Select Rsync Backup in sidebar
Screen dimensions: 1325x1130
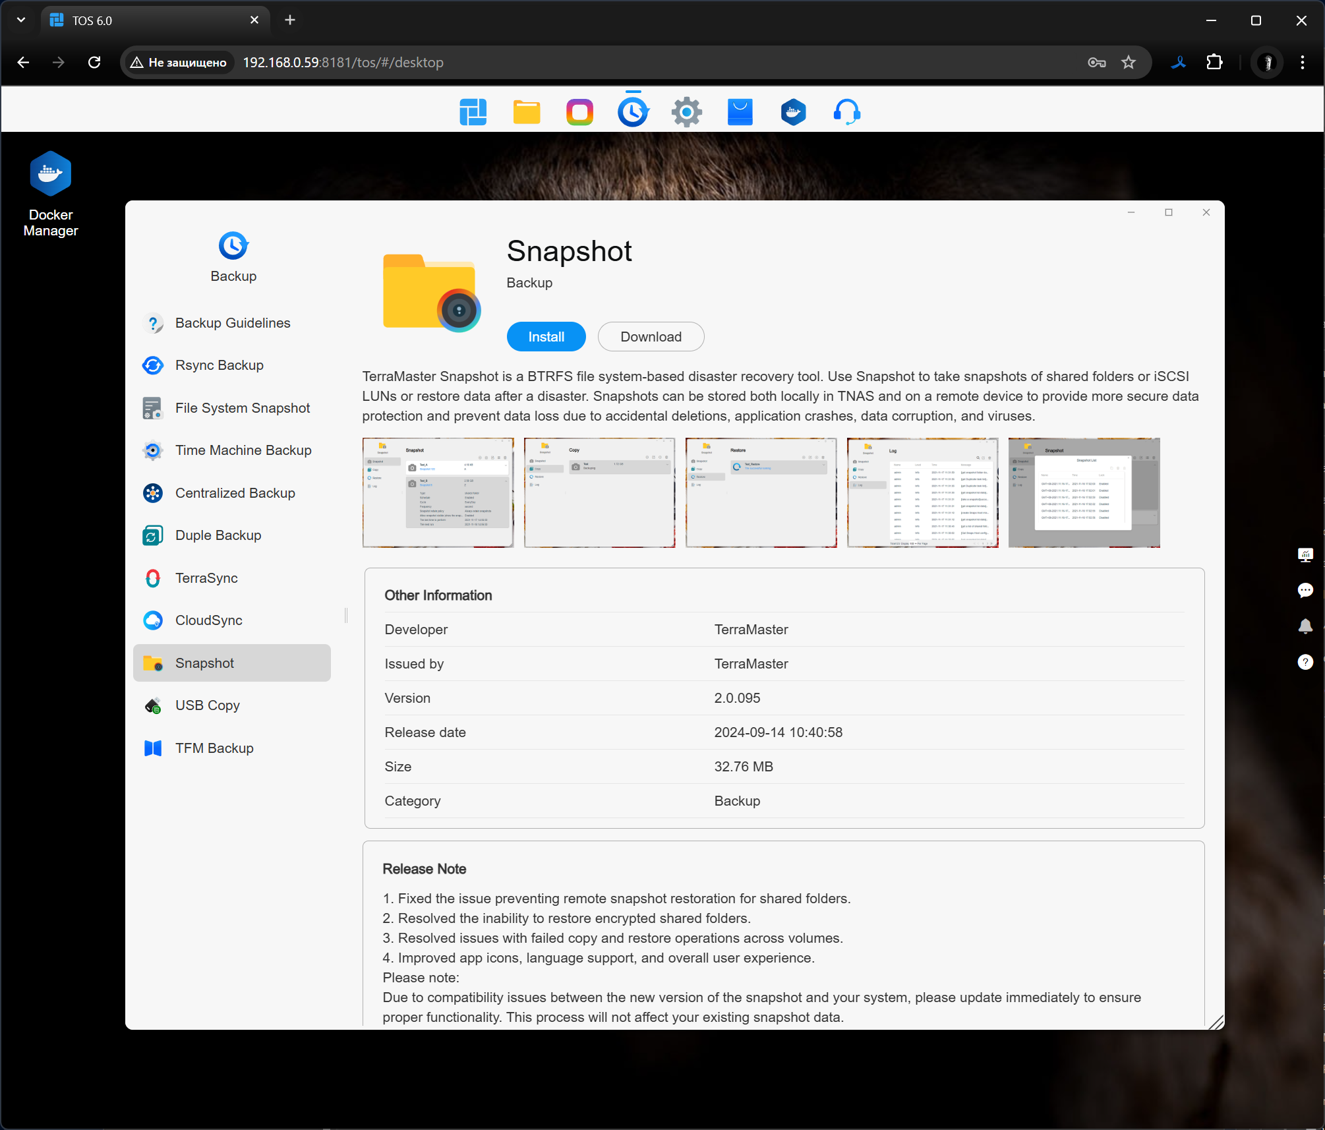click(219, 365)
